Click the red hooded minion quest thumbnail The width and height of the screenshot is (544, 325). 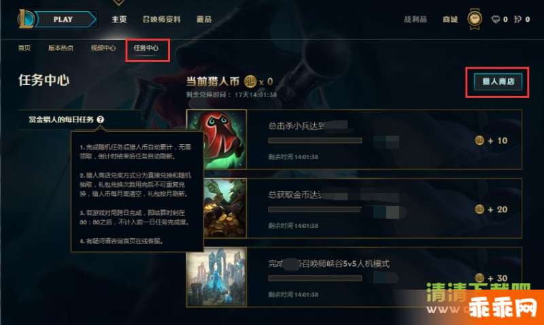point(217,139)
